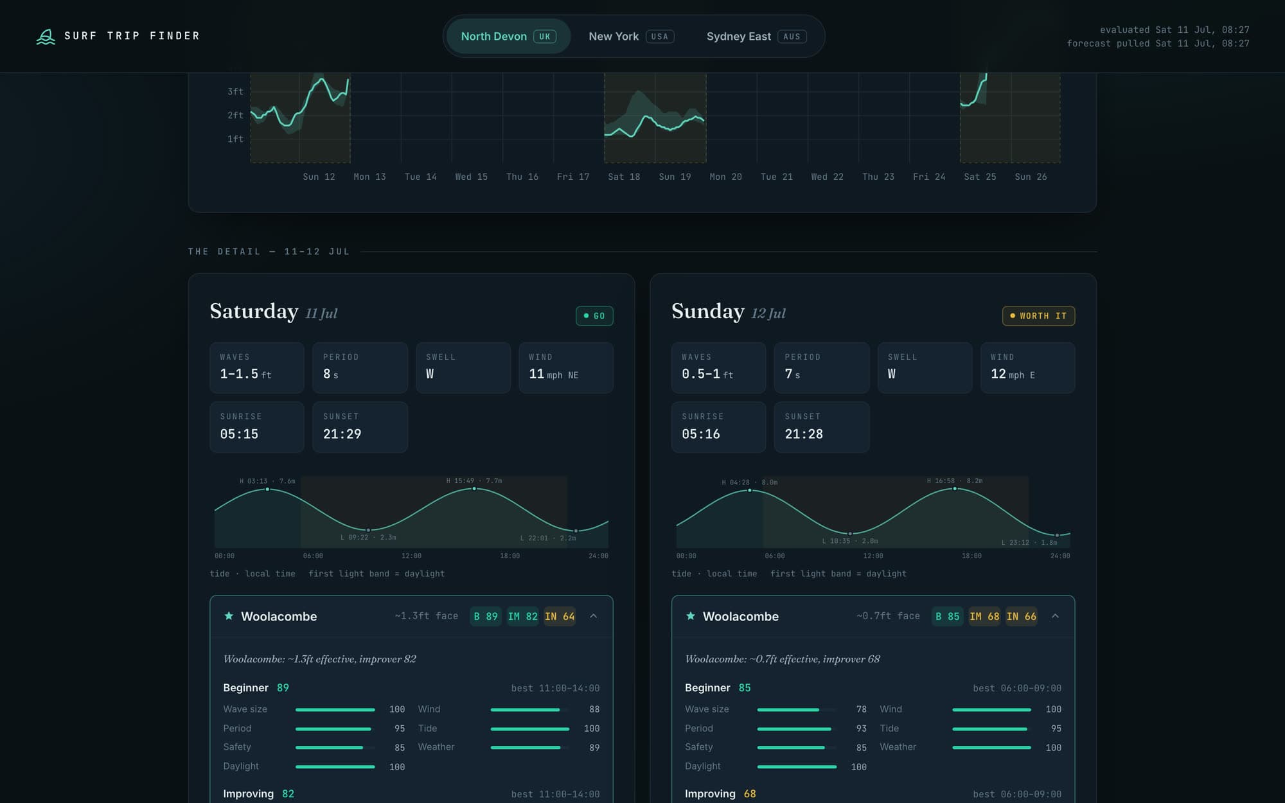Click the WORTH IT badge on Sunday
Screen dimensions: 1285x803
click(1038, 316)
